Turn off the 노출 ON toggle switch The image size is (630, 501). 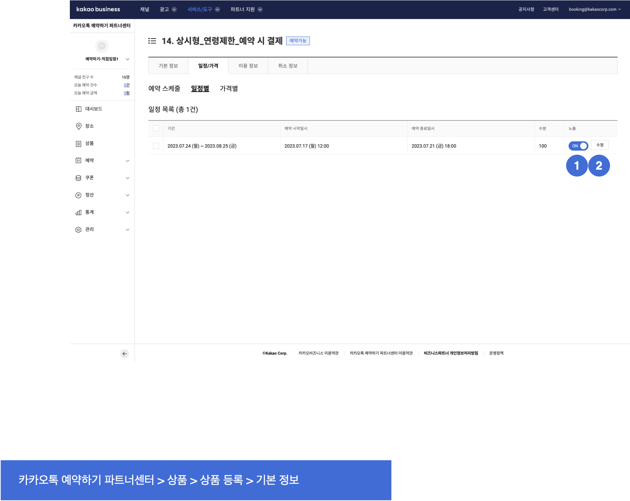(578, 146)
